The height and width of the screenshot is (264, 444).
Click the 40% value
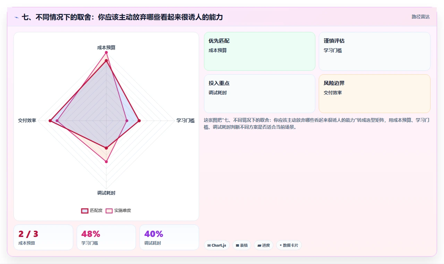(154, 234)
